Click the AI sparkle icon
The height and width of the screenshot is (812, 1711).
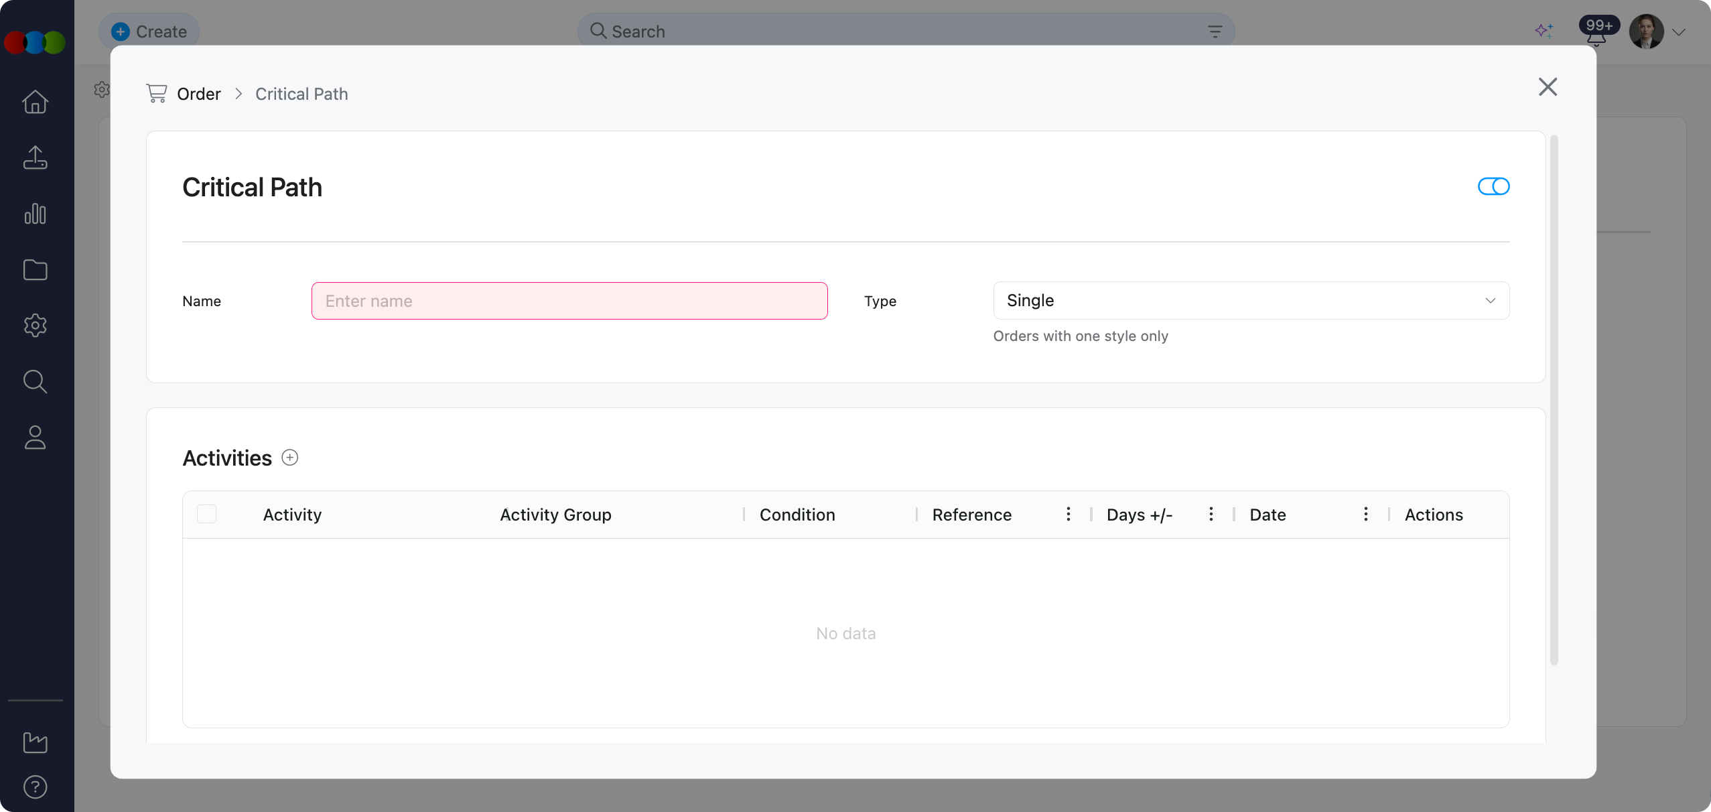[x=1544, y=31]
